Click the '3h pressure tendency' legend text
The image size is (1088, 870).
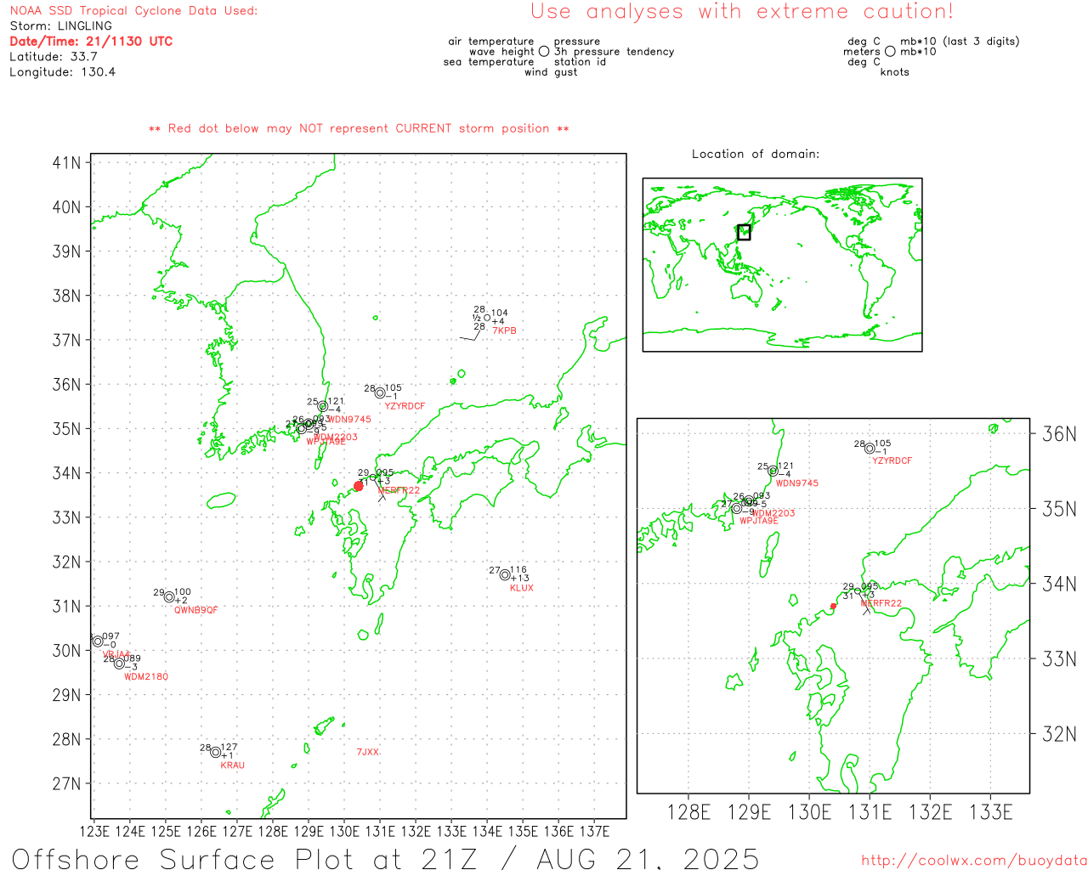pyautogui.click(x=614, y=52)
